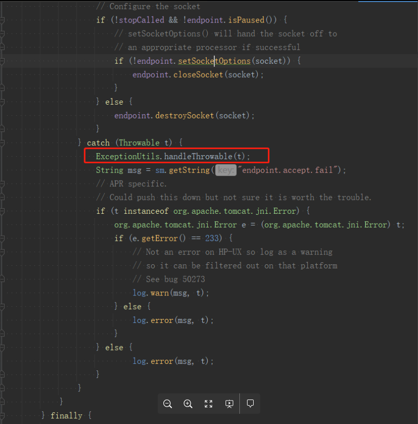This screenshot has height=424, width=418.
Task: Click the '// See bug 50273' comment
Action: coord(169,279)
